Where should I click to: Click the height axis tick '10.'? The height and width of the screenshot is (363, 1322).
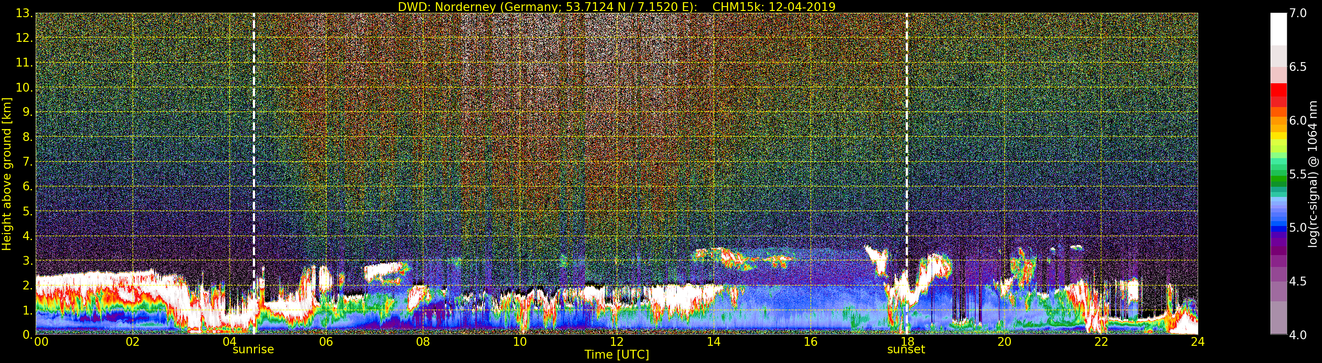point(24,87)
